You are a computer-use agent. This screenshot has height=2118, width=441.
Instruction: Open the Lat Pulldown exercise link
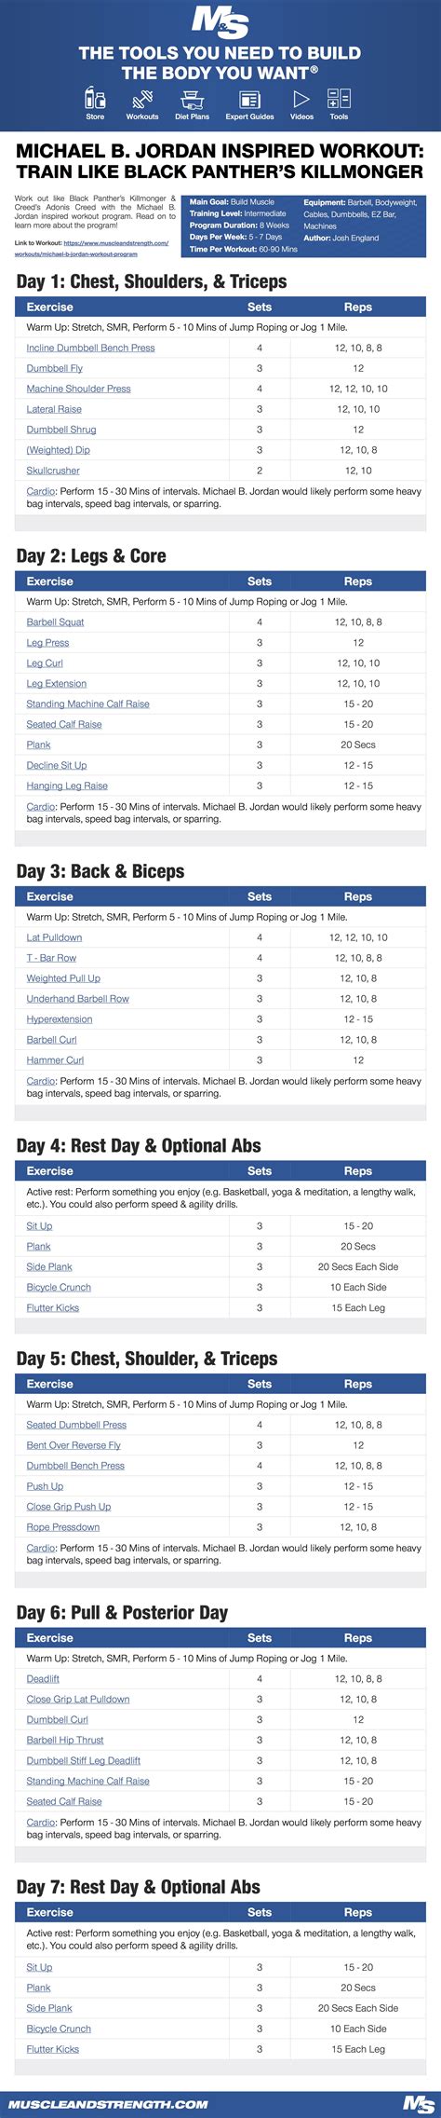pos(54,937)
